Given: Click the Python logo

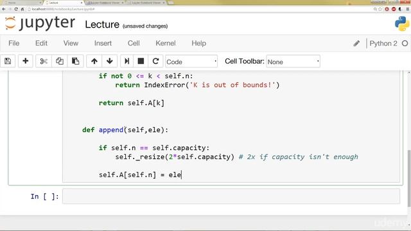Looking at the screenshot, I should click(402, 24).
